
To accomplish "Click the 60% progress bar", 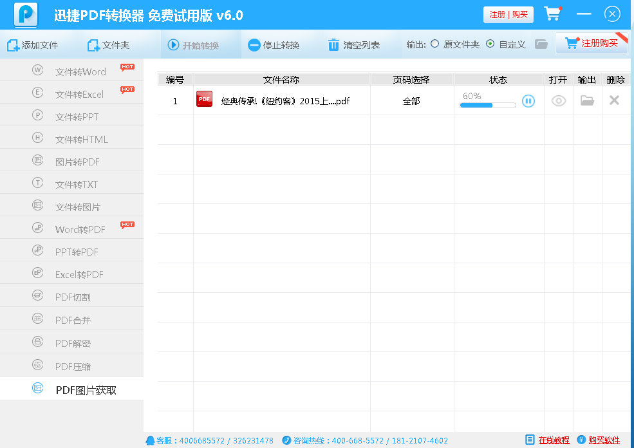I will coord(488,105).
